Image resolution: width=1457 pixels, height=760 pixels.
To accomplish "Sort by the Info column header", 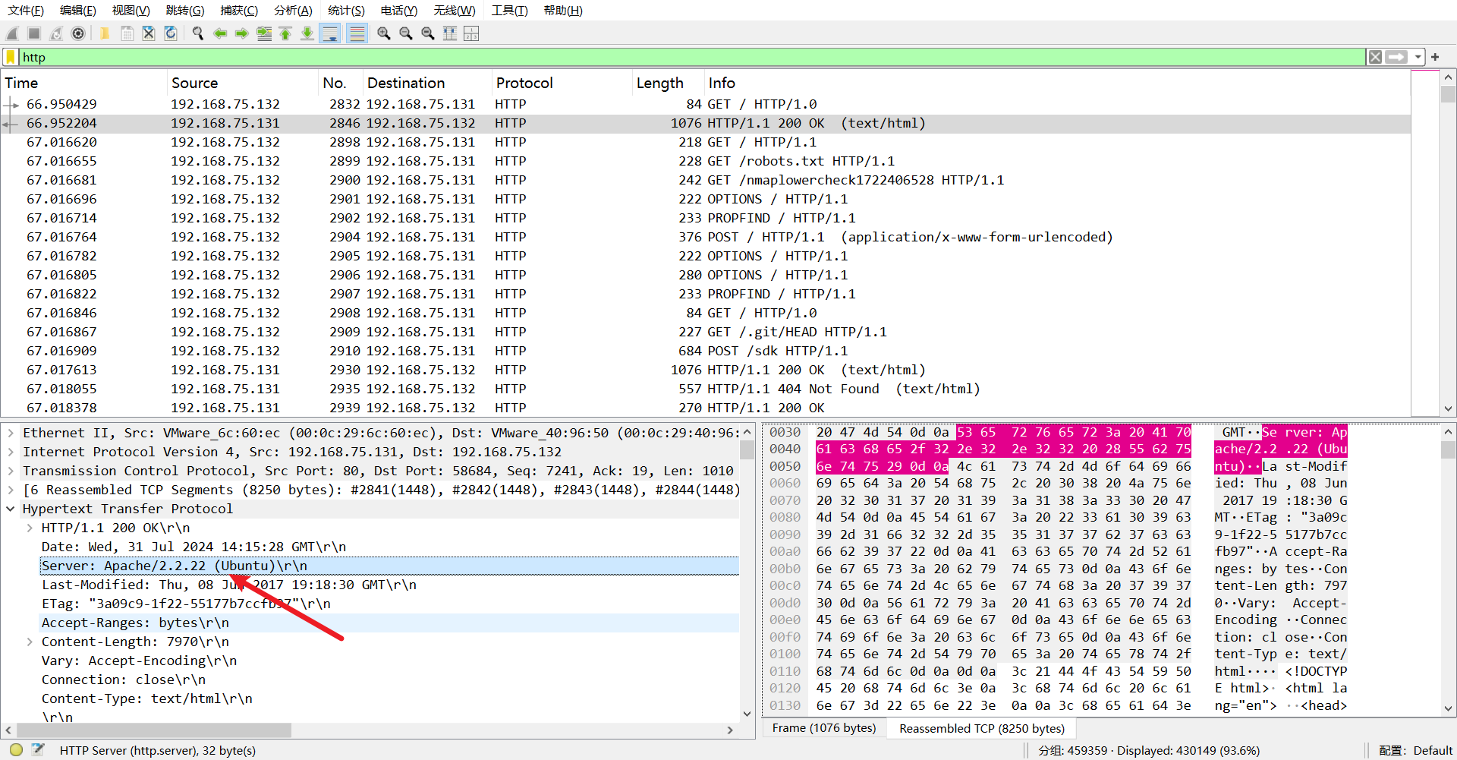I will (1057, 83).
